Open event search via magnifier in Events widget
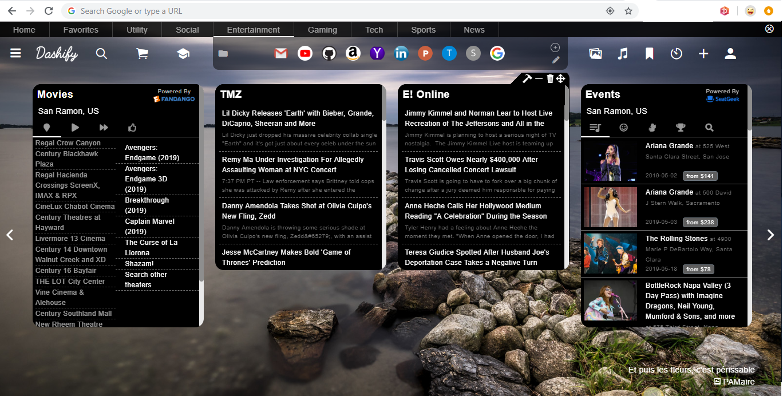The width and height of the screenshot is (783, 396). (x=709, y=128)
